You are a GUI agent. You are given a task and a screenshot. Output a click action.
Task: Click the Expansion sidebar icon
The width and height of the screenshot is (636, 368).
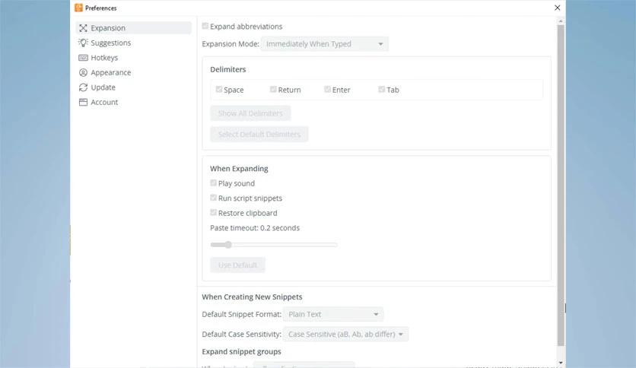pyautogui.click(x=84, y=28)
